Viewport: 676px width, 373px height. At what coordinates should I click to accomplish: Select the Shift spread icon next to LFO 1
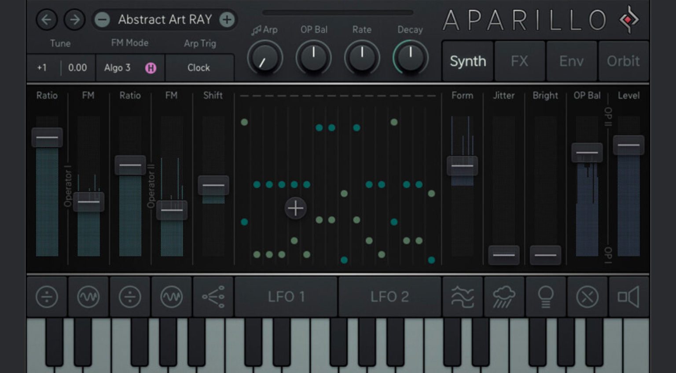(213, 297)
